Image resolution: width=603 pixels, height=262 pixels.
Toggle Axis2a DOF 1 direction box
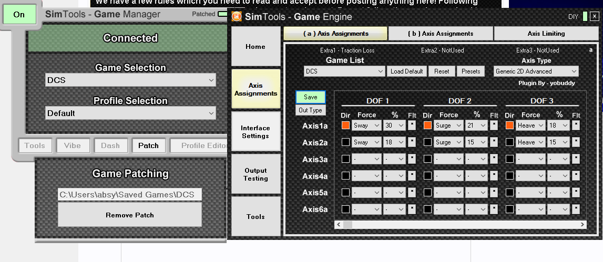[345, 142]
